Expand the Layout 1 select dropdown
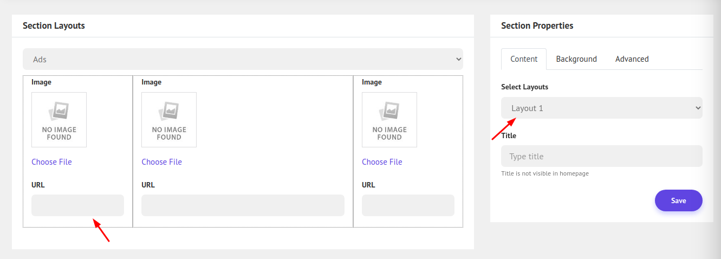Viewport: 721px width, 259px height. click(x=601, y=108)
